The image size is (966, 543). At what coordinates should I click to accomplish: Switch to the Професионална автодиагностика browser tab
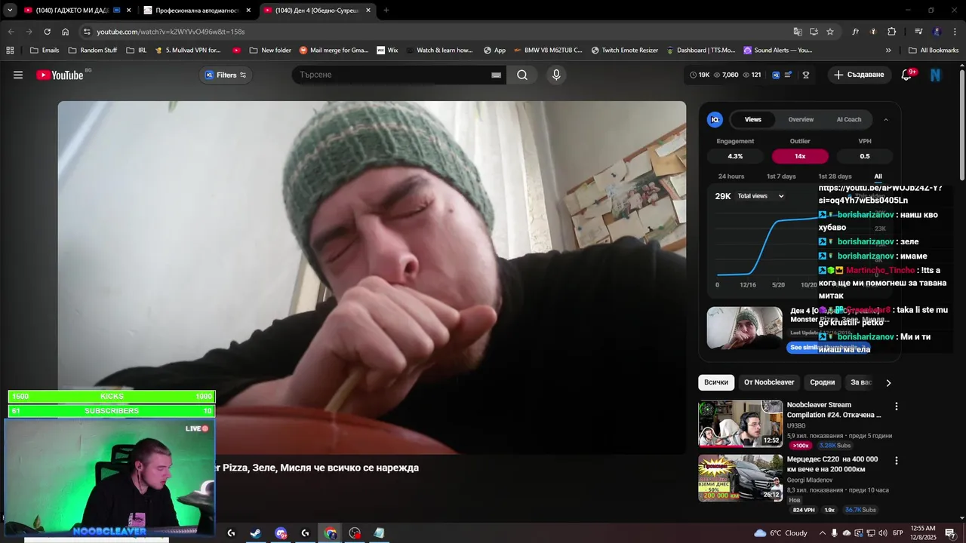click(196, 11)
